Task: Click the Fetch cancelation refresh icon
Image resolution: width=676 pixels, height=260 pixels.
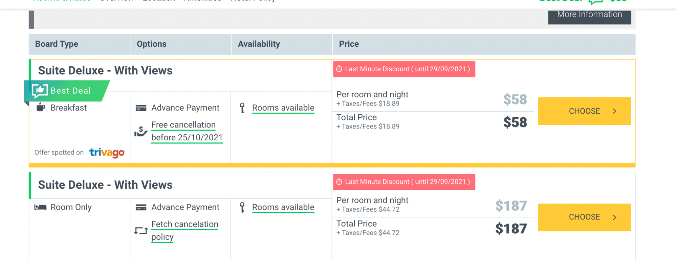Action: click(x=141, y=231)
